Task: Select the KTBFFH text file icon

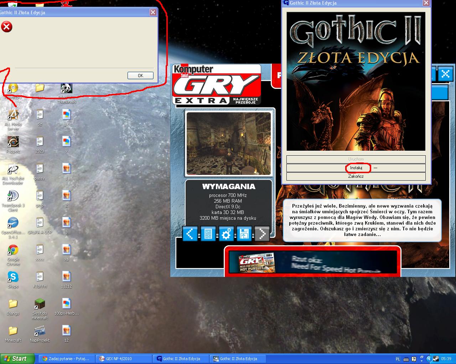Action: point(40,279)
